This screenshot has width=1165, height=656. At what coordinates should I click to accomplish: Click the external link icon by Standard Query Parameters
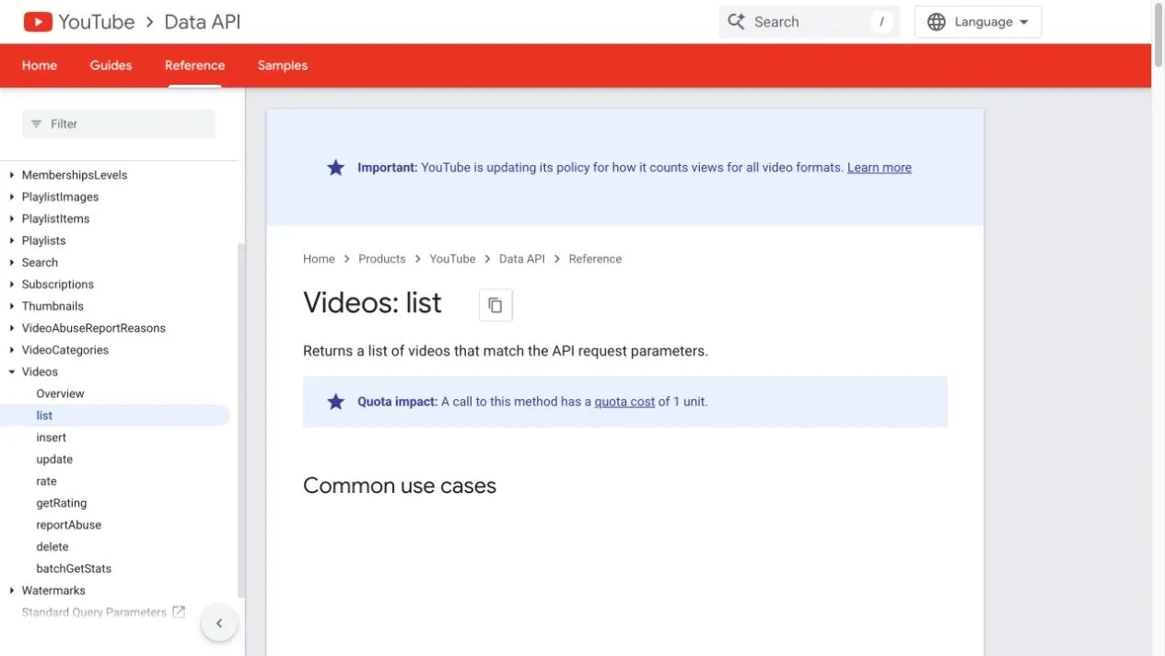[179, 612]
